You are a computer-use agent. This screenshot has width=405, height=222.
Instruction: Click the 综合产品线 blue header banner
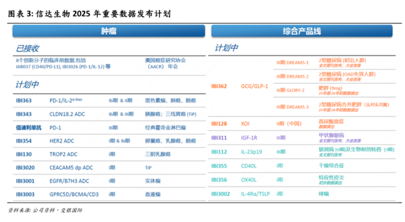[x=302, y=31]
